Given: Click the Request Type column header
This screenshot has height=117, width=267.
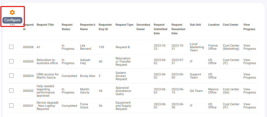Looking at the screenshot, I should (x=124, y=25).
